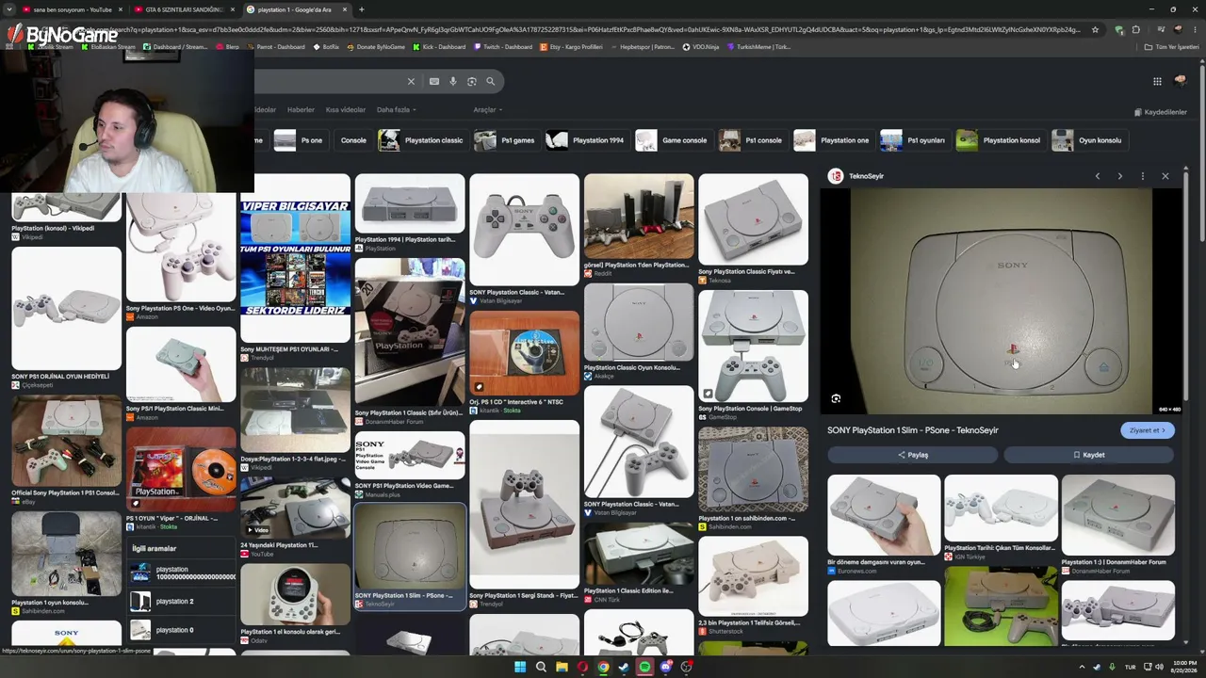1206x678 pixels.
Task: Open the 'Kısa videolar' search tab
Action: click(x=346, y=110)
